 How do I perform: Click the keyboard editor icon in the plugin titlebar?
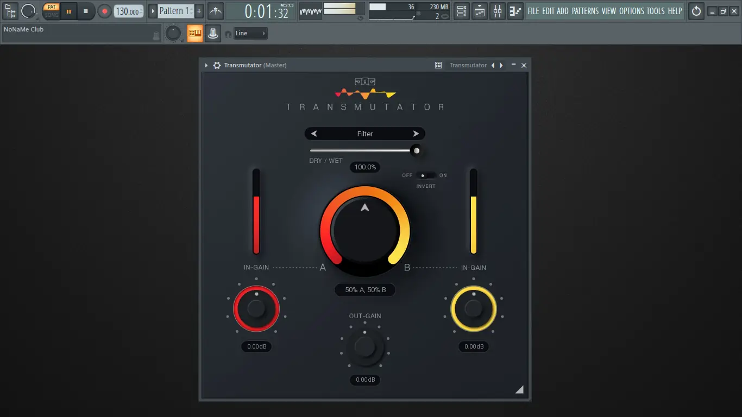coord(438,65)
